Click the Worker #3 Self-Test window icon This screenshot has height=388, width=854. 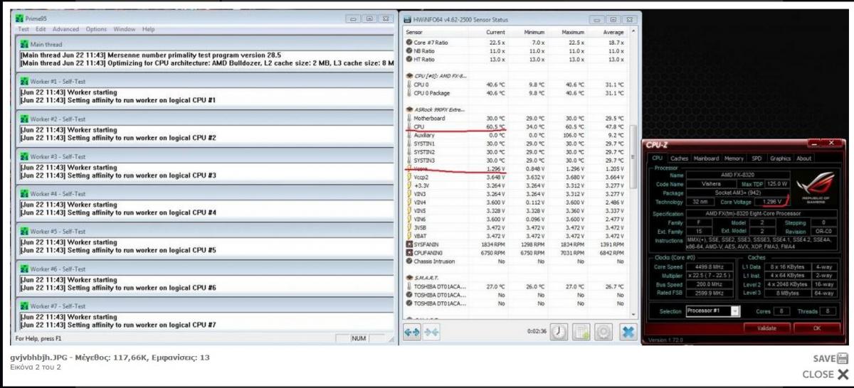point(25,157)
